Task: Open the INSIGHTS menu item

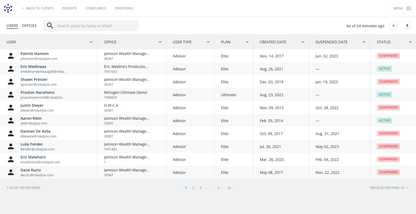Action: click(69, 8)
